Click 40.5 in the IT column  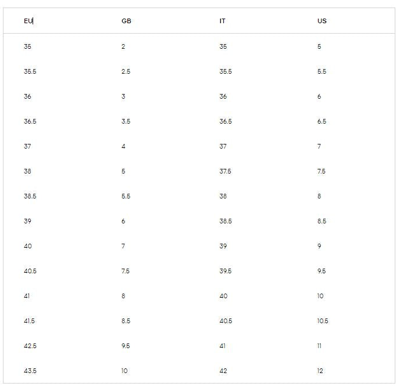(x=226, y=321)
